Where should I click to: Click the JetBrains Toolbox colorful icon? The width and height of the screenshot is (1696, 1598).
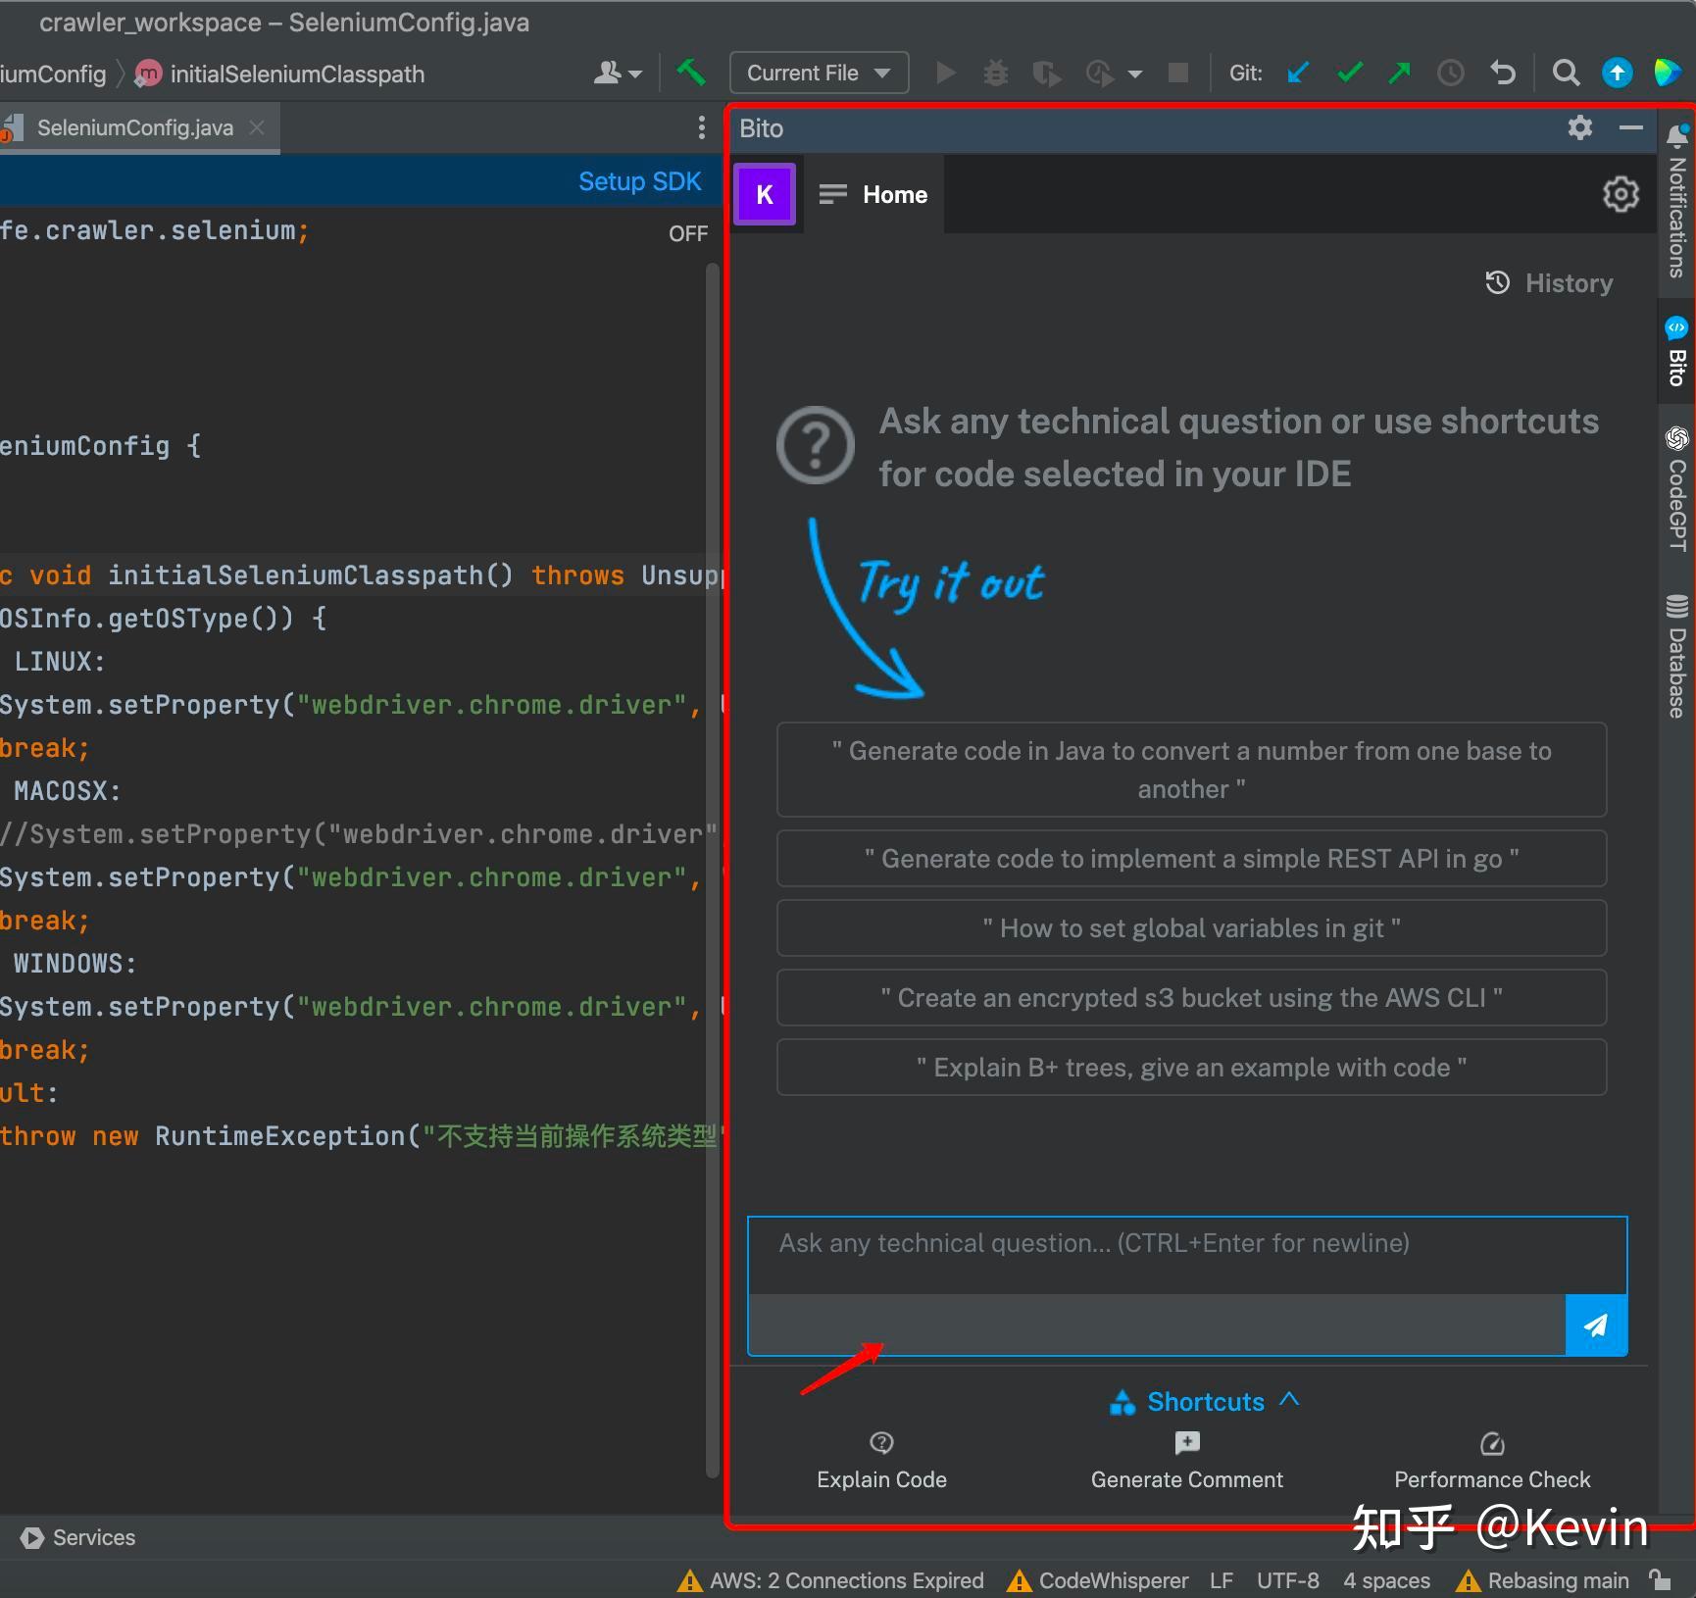point(1668,73)
